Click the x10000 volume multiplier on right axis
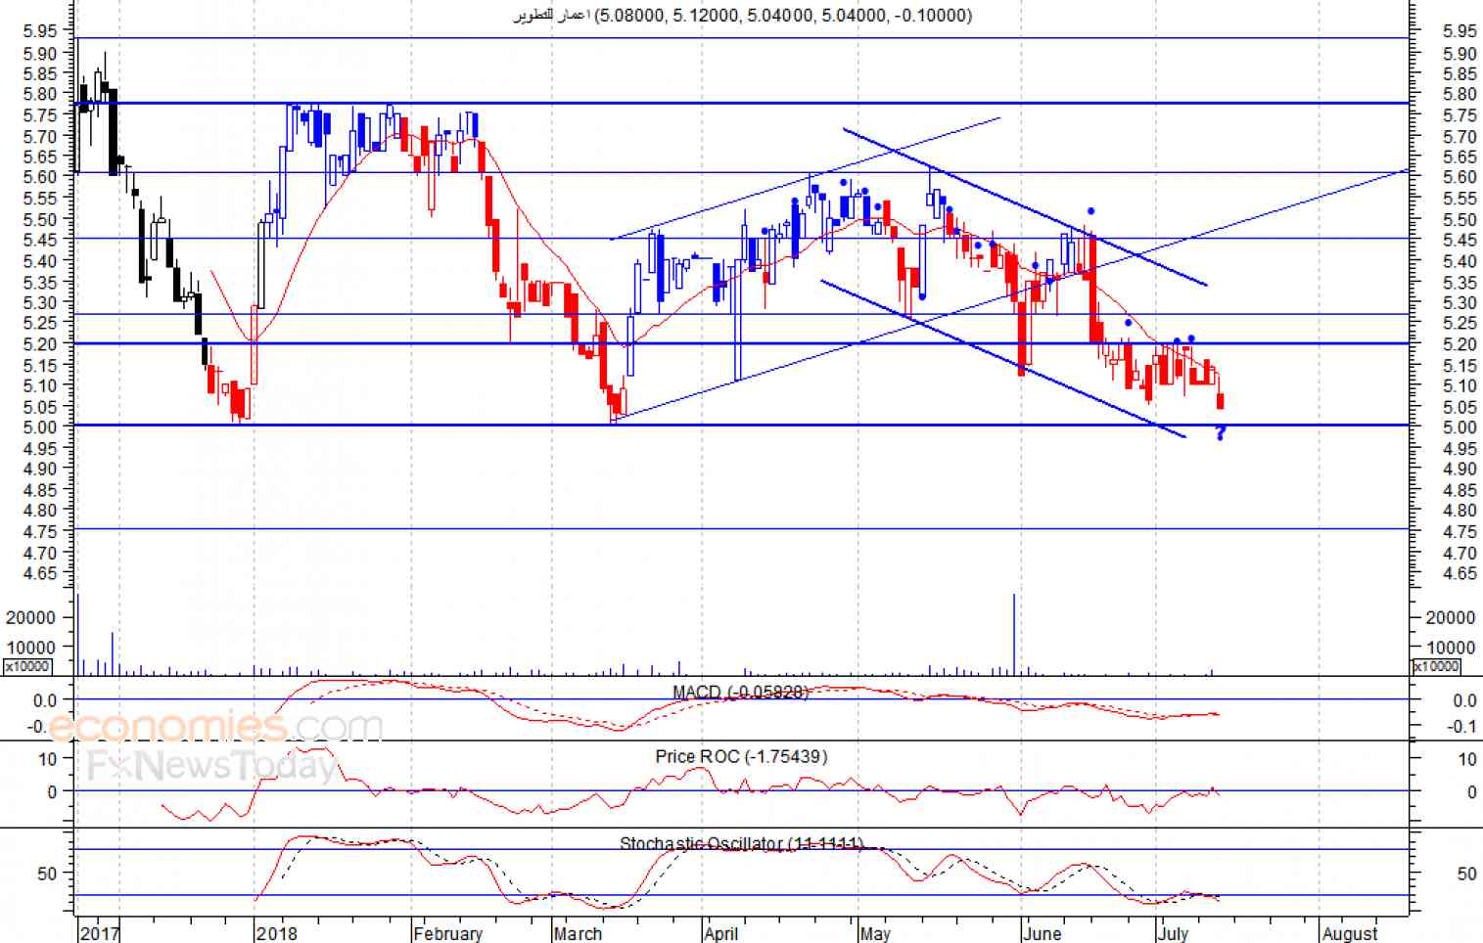 pos(1436,666)
